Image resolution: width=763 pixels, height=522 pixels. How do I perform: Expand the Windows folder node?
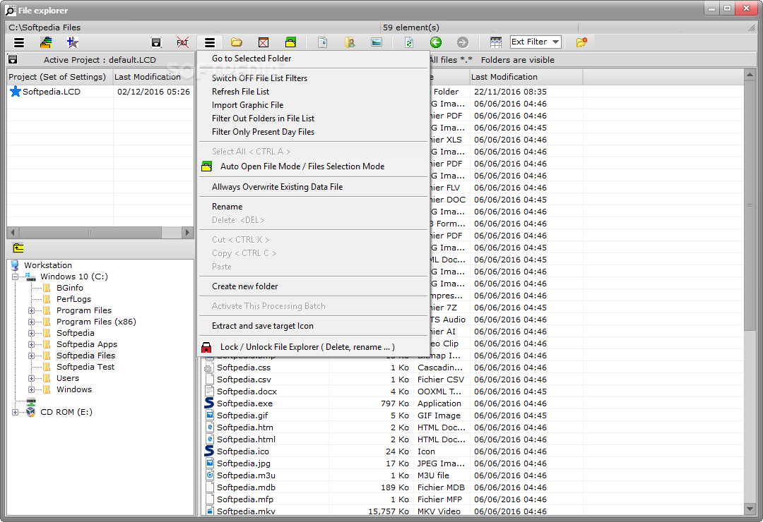pos(31,389)
